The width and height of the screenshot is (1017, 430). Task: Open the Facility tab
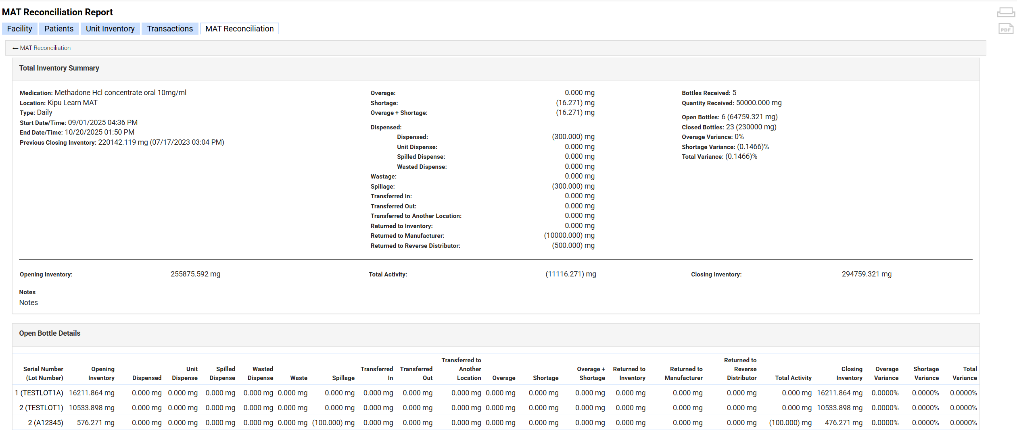[x=19, y=29]
